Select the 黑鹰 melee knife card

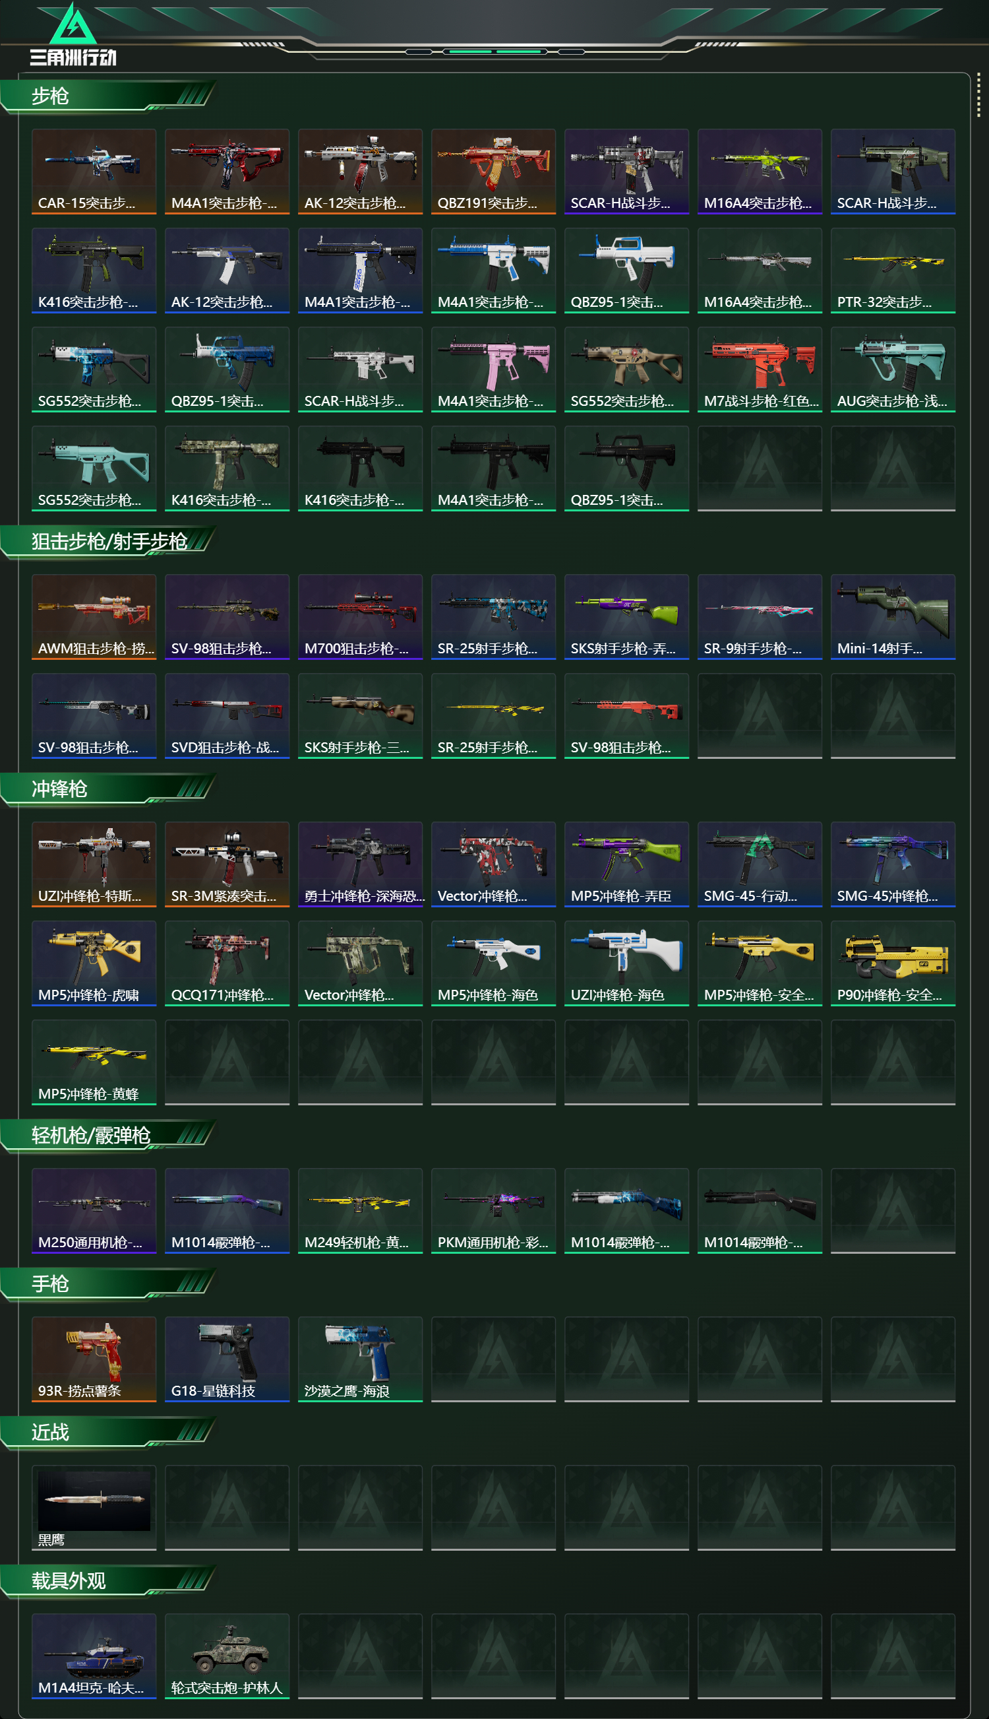coord(94,1508)
